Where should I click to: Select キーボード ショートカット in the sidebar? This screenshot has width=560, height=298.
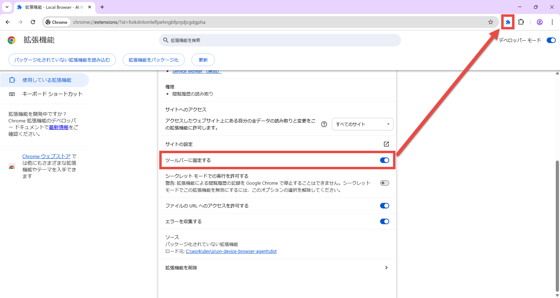(x=52, y=94)
